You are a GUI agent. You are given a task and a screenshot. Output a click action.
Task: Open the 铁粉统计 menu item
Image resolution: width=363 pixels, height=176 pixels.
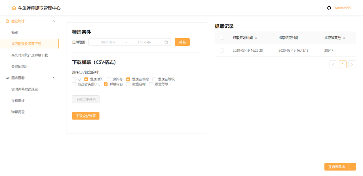tap(29, 100)
